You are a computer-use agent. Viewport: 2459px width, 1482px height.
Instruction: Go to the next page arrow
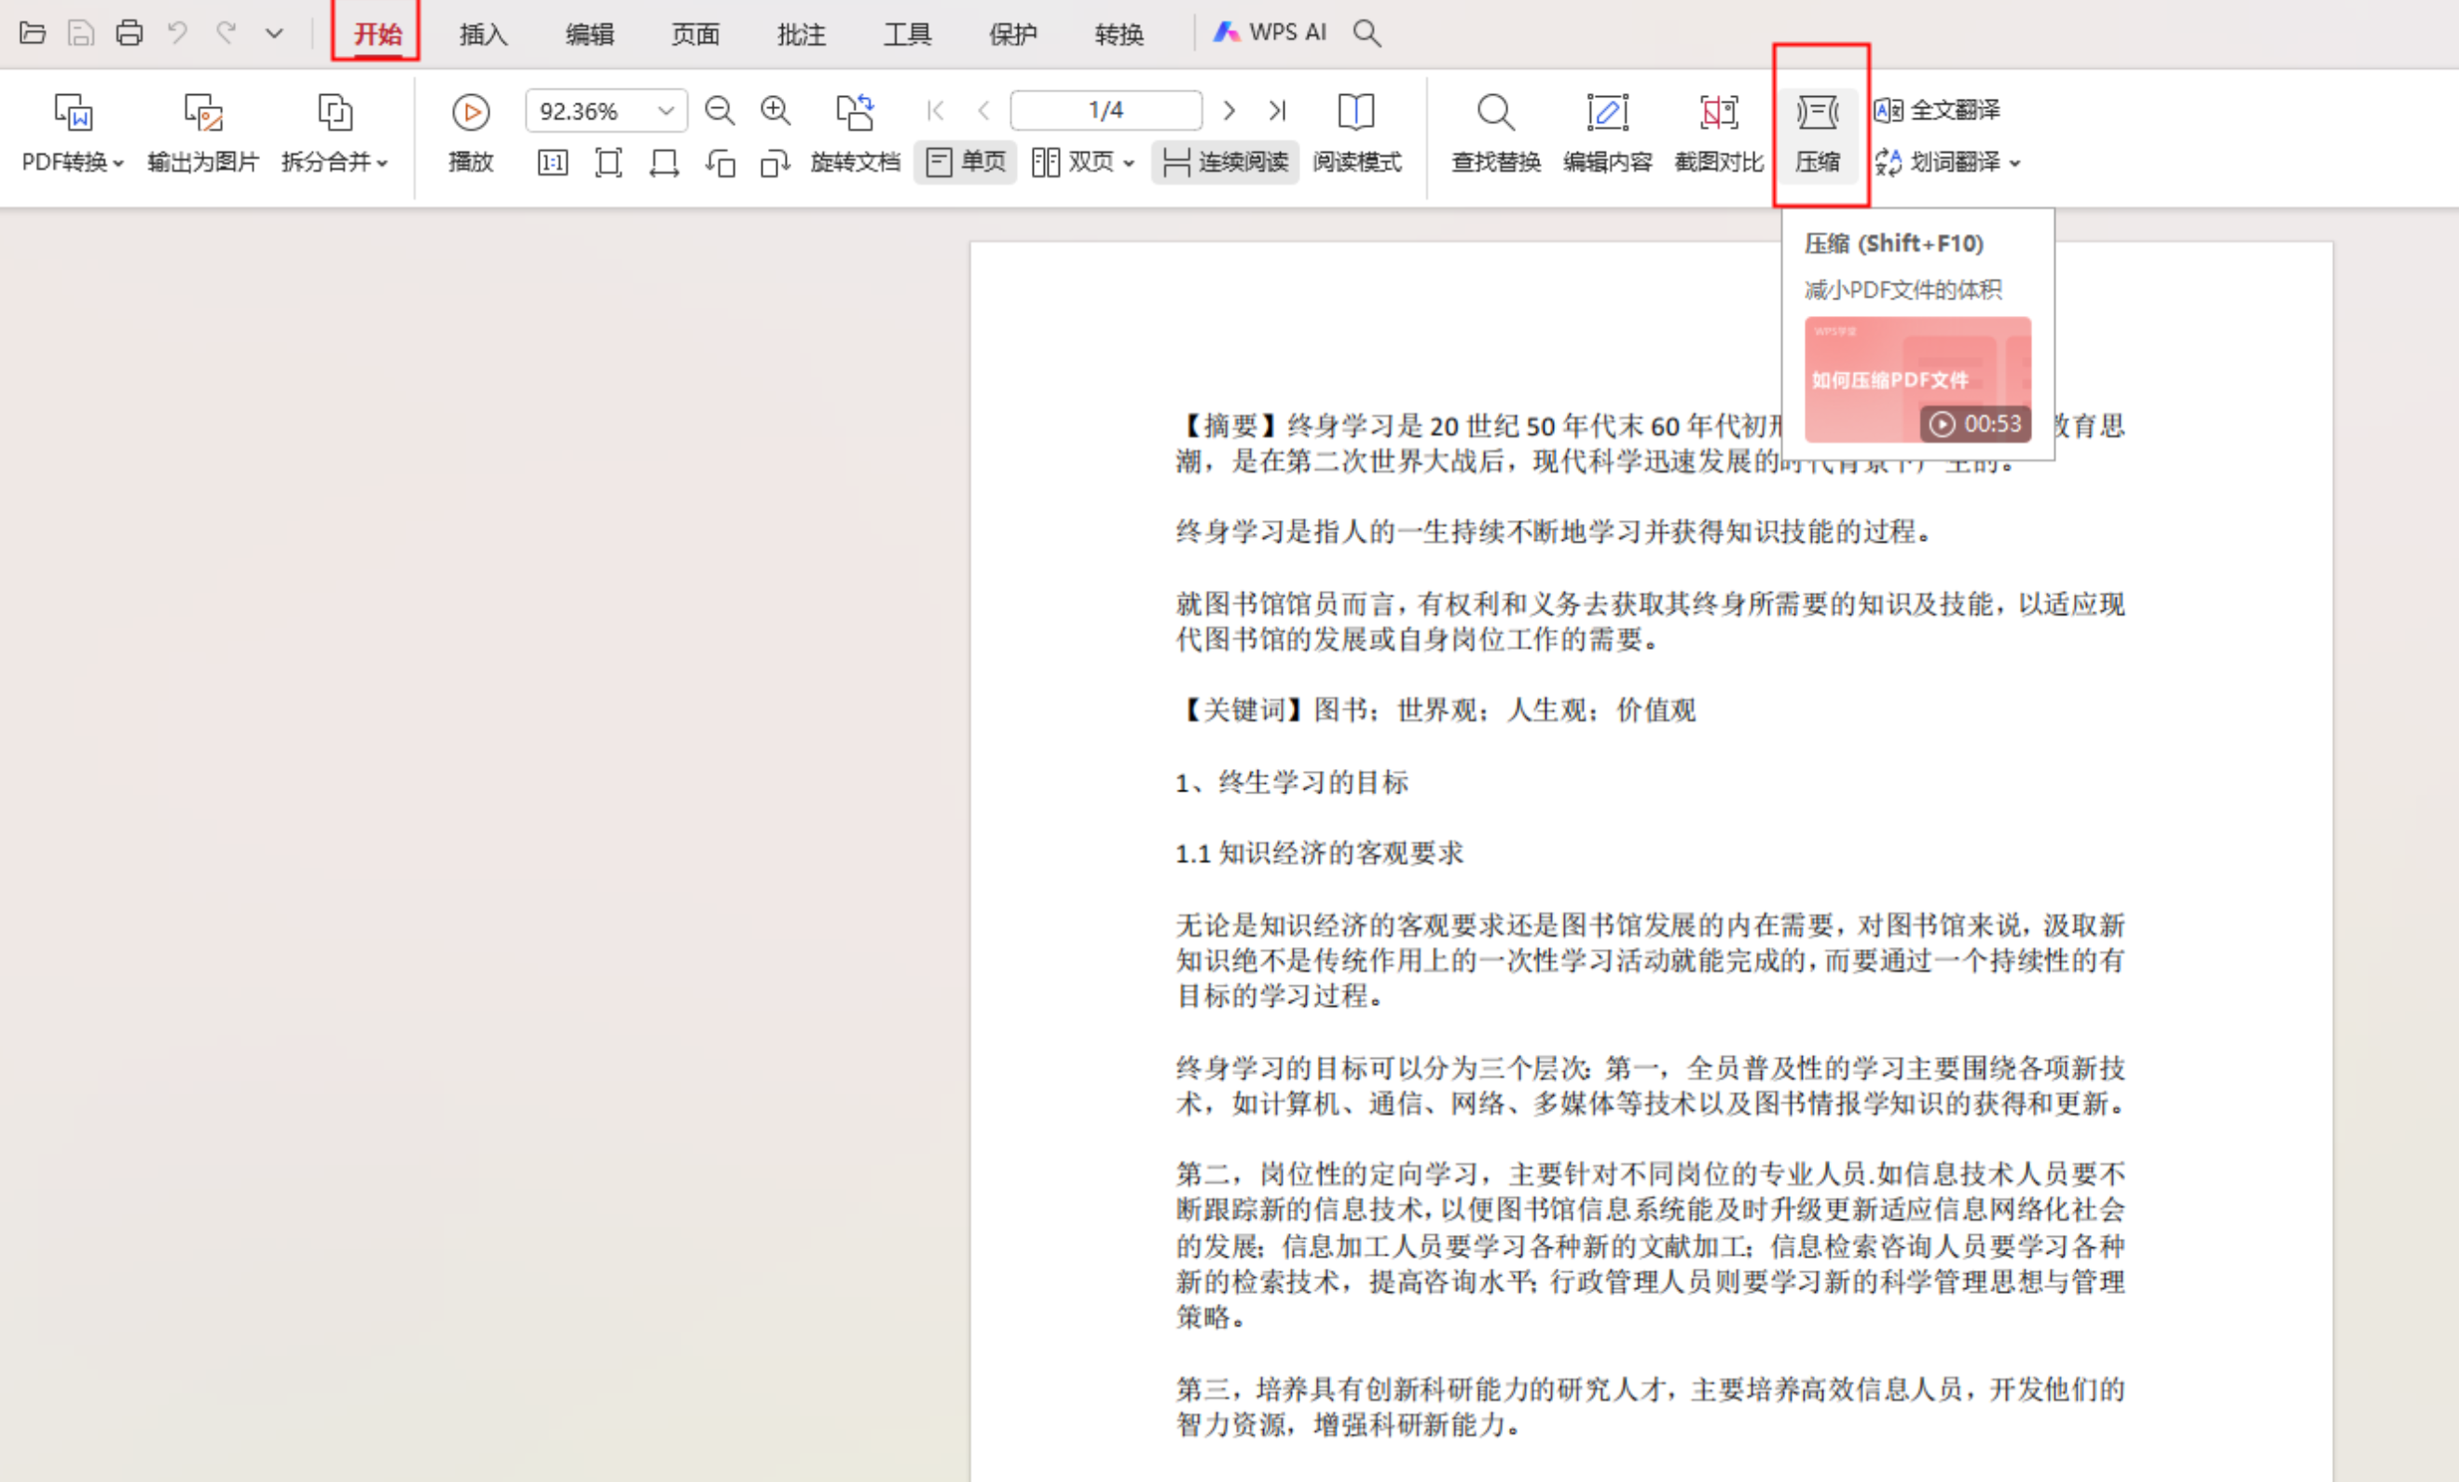pyautogui.click(x=1229, y=111)
